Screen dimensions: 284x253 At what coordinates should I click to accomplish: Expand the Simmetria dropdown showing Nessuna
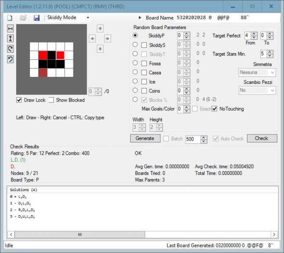tap(257, 72)
